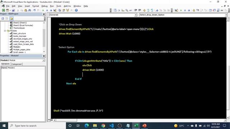Screen dimensions: 230x129
Task: Toggle Breakpoint hand icon on Edit toolbar
Action: click(x=144, y=10)
